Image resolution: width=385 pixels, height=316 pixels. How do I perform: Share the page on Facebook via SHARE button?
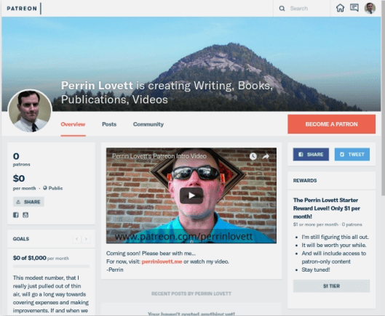(311, 155)
